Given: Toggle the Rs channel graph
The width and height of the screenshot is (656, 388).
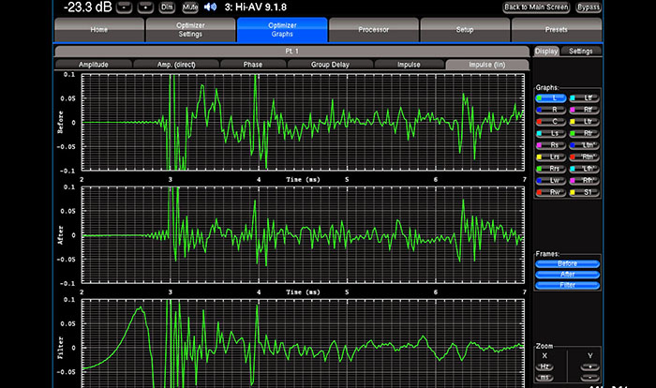Looking at the screenshot, I should [x=551, y=145].
